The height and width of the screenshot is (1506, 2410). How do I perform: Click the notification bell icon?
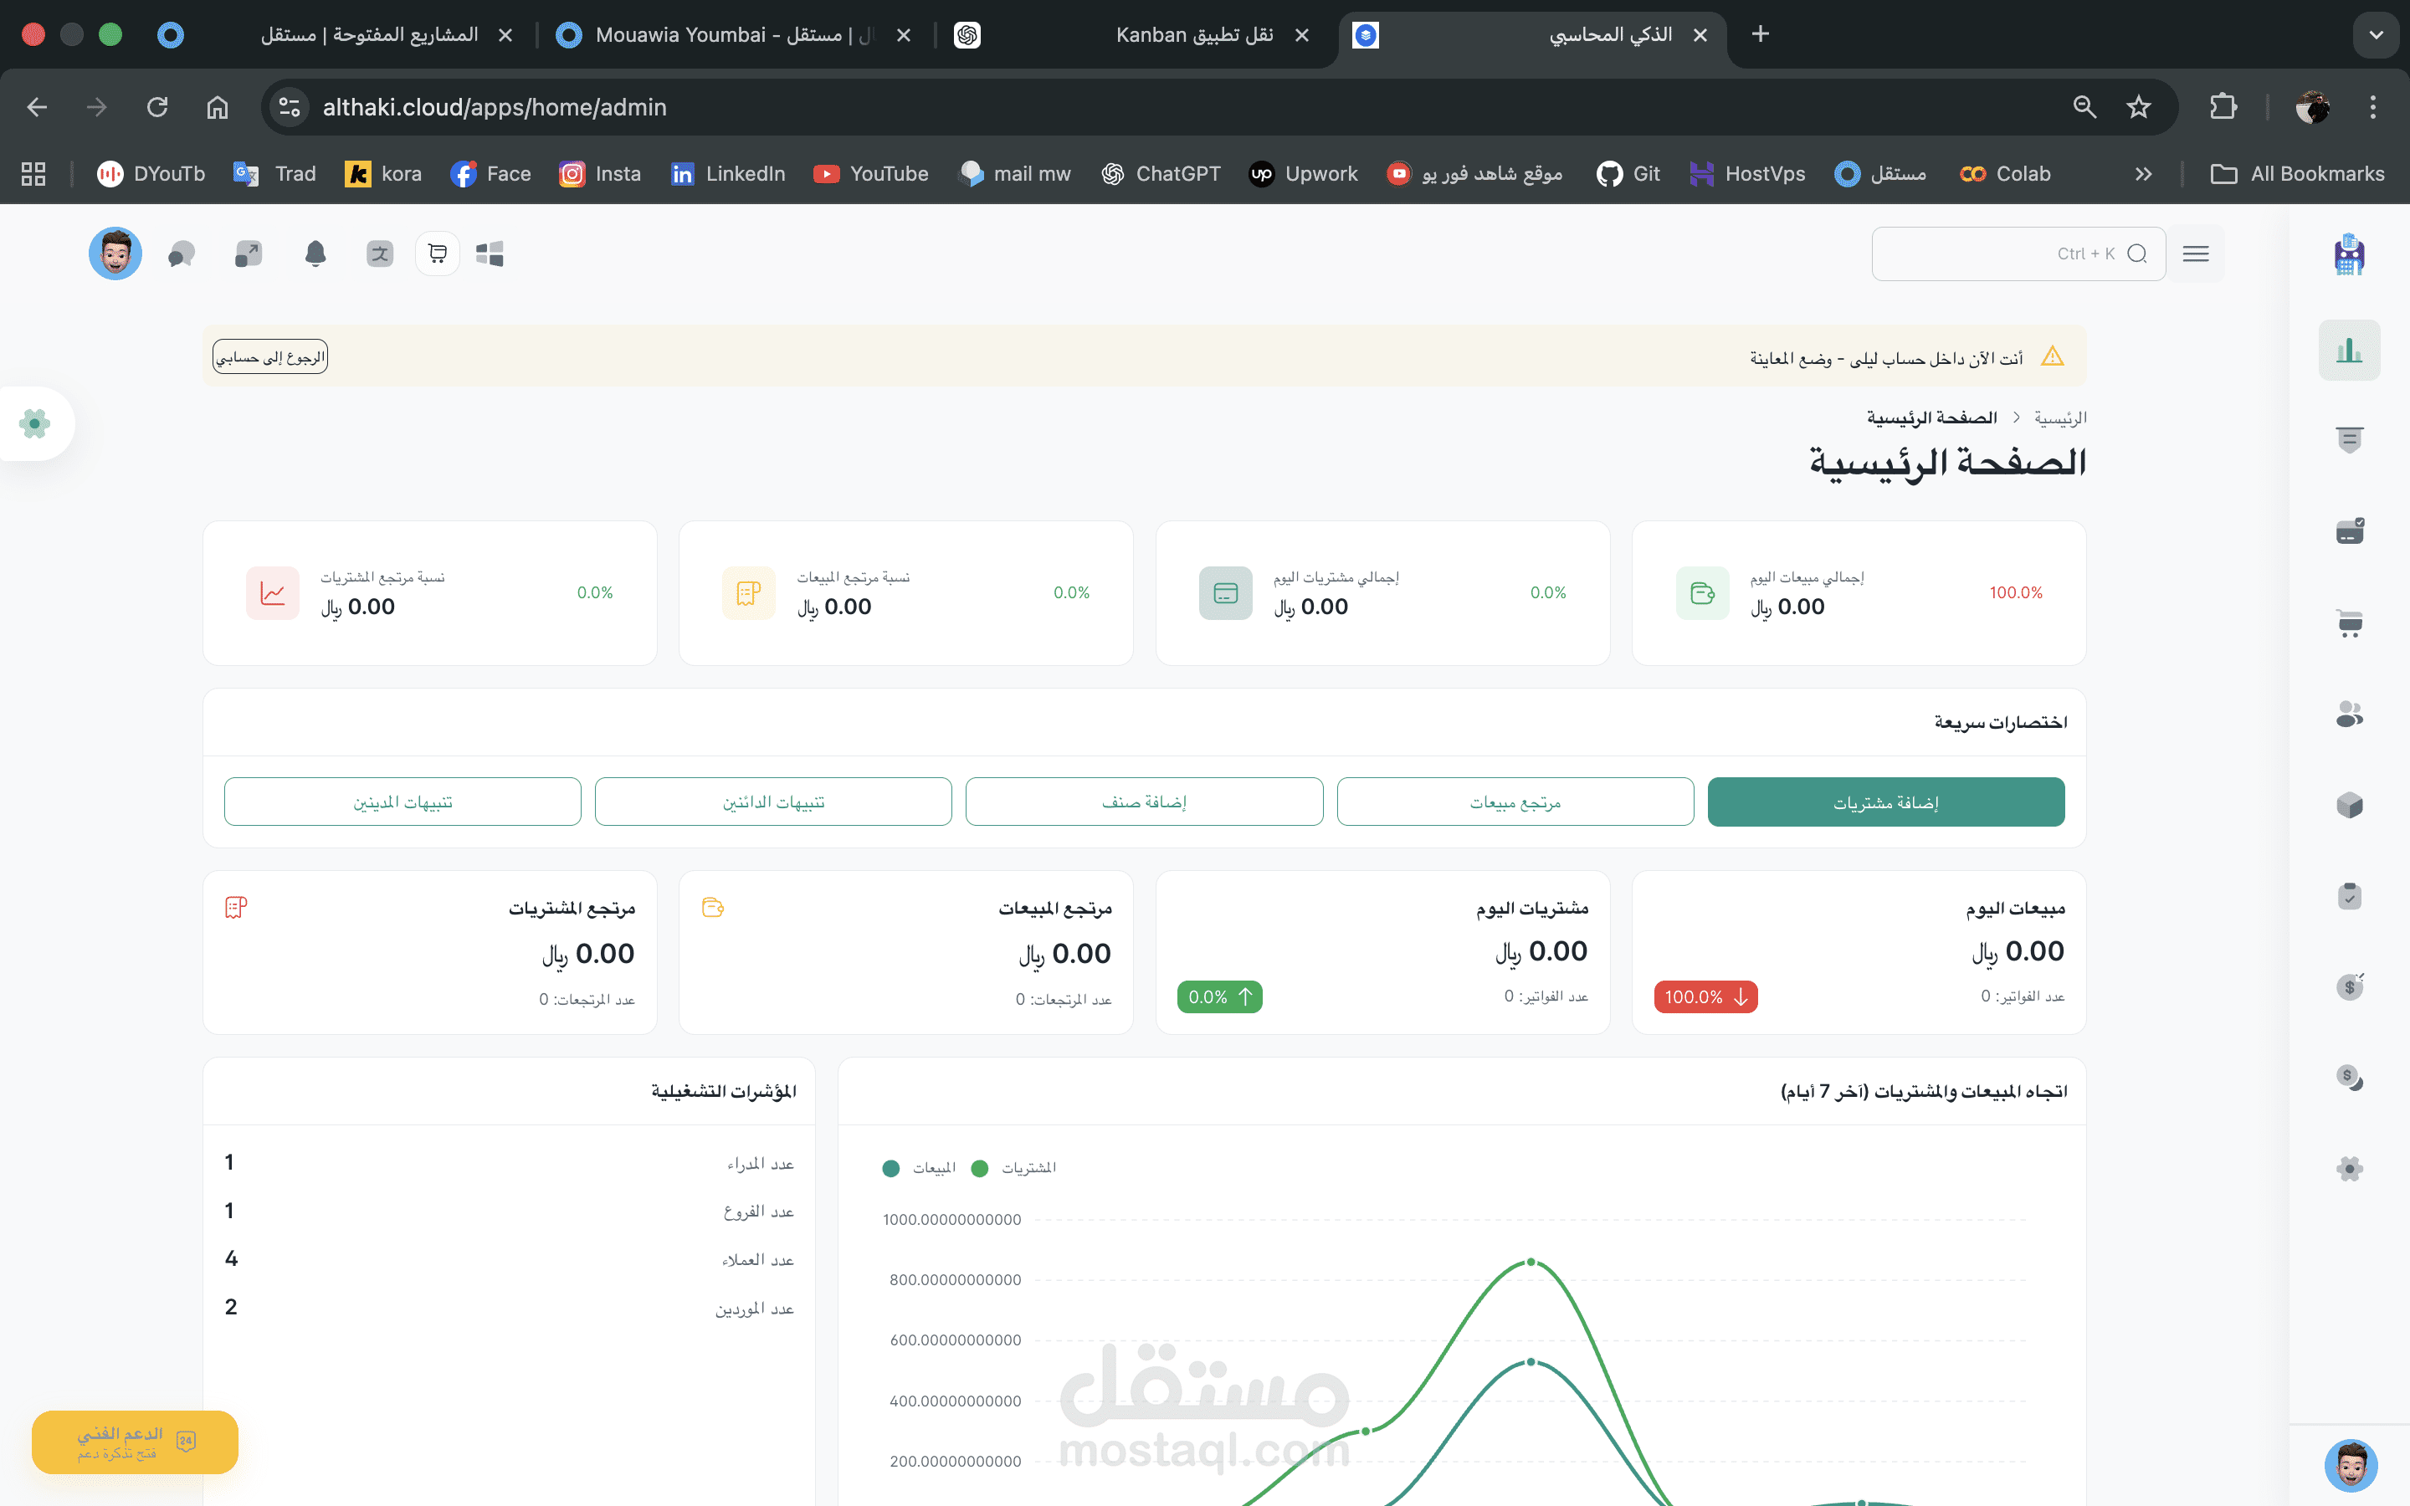pyautogui.click(x=315, y=254)
